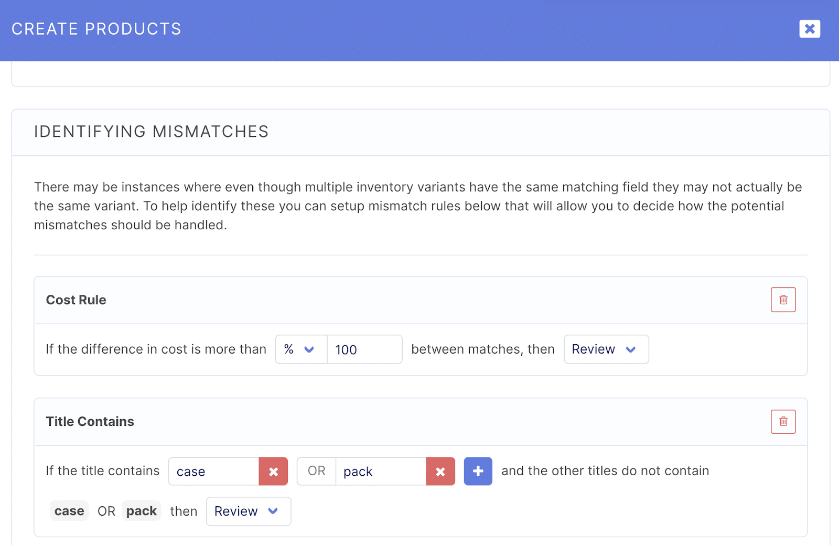Click the Create Products dialog title
The image size is (839, 545).
96,29
